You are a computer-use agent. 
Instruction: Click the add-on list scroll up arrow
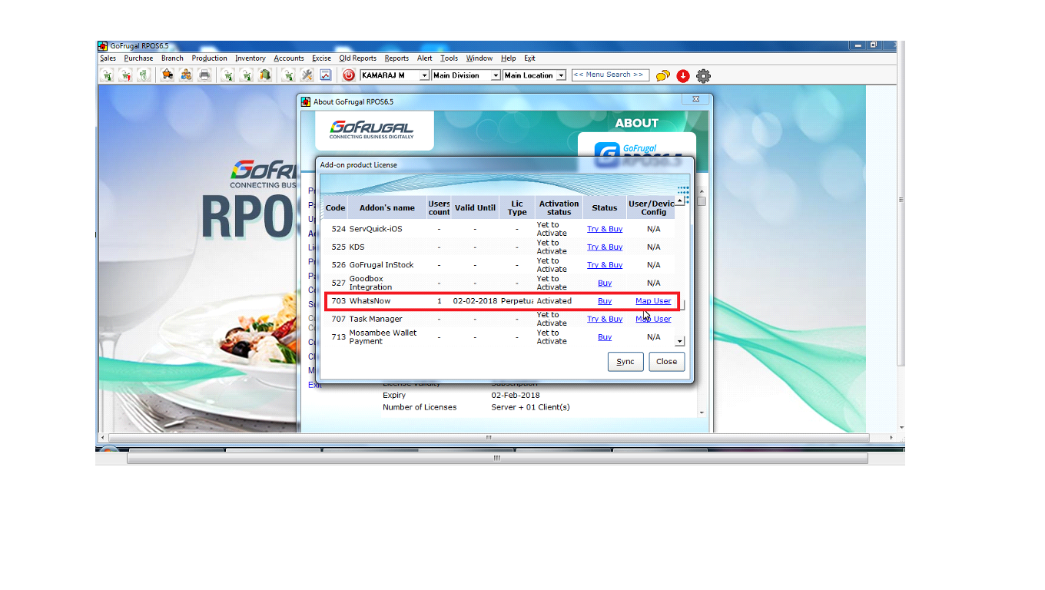tap(679, 201)
